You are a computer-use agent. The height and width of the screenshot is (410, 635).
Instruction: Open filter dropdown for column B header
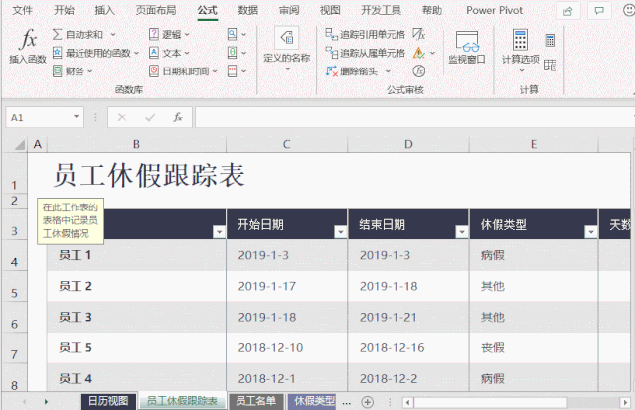coord(219,232)
